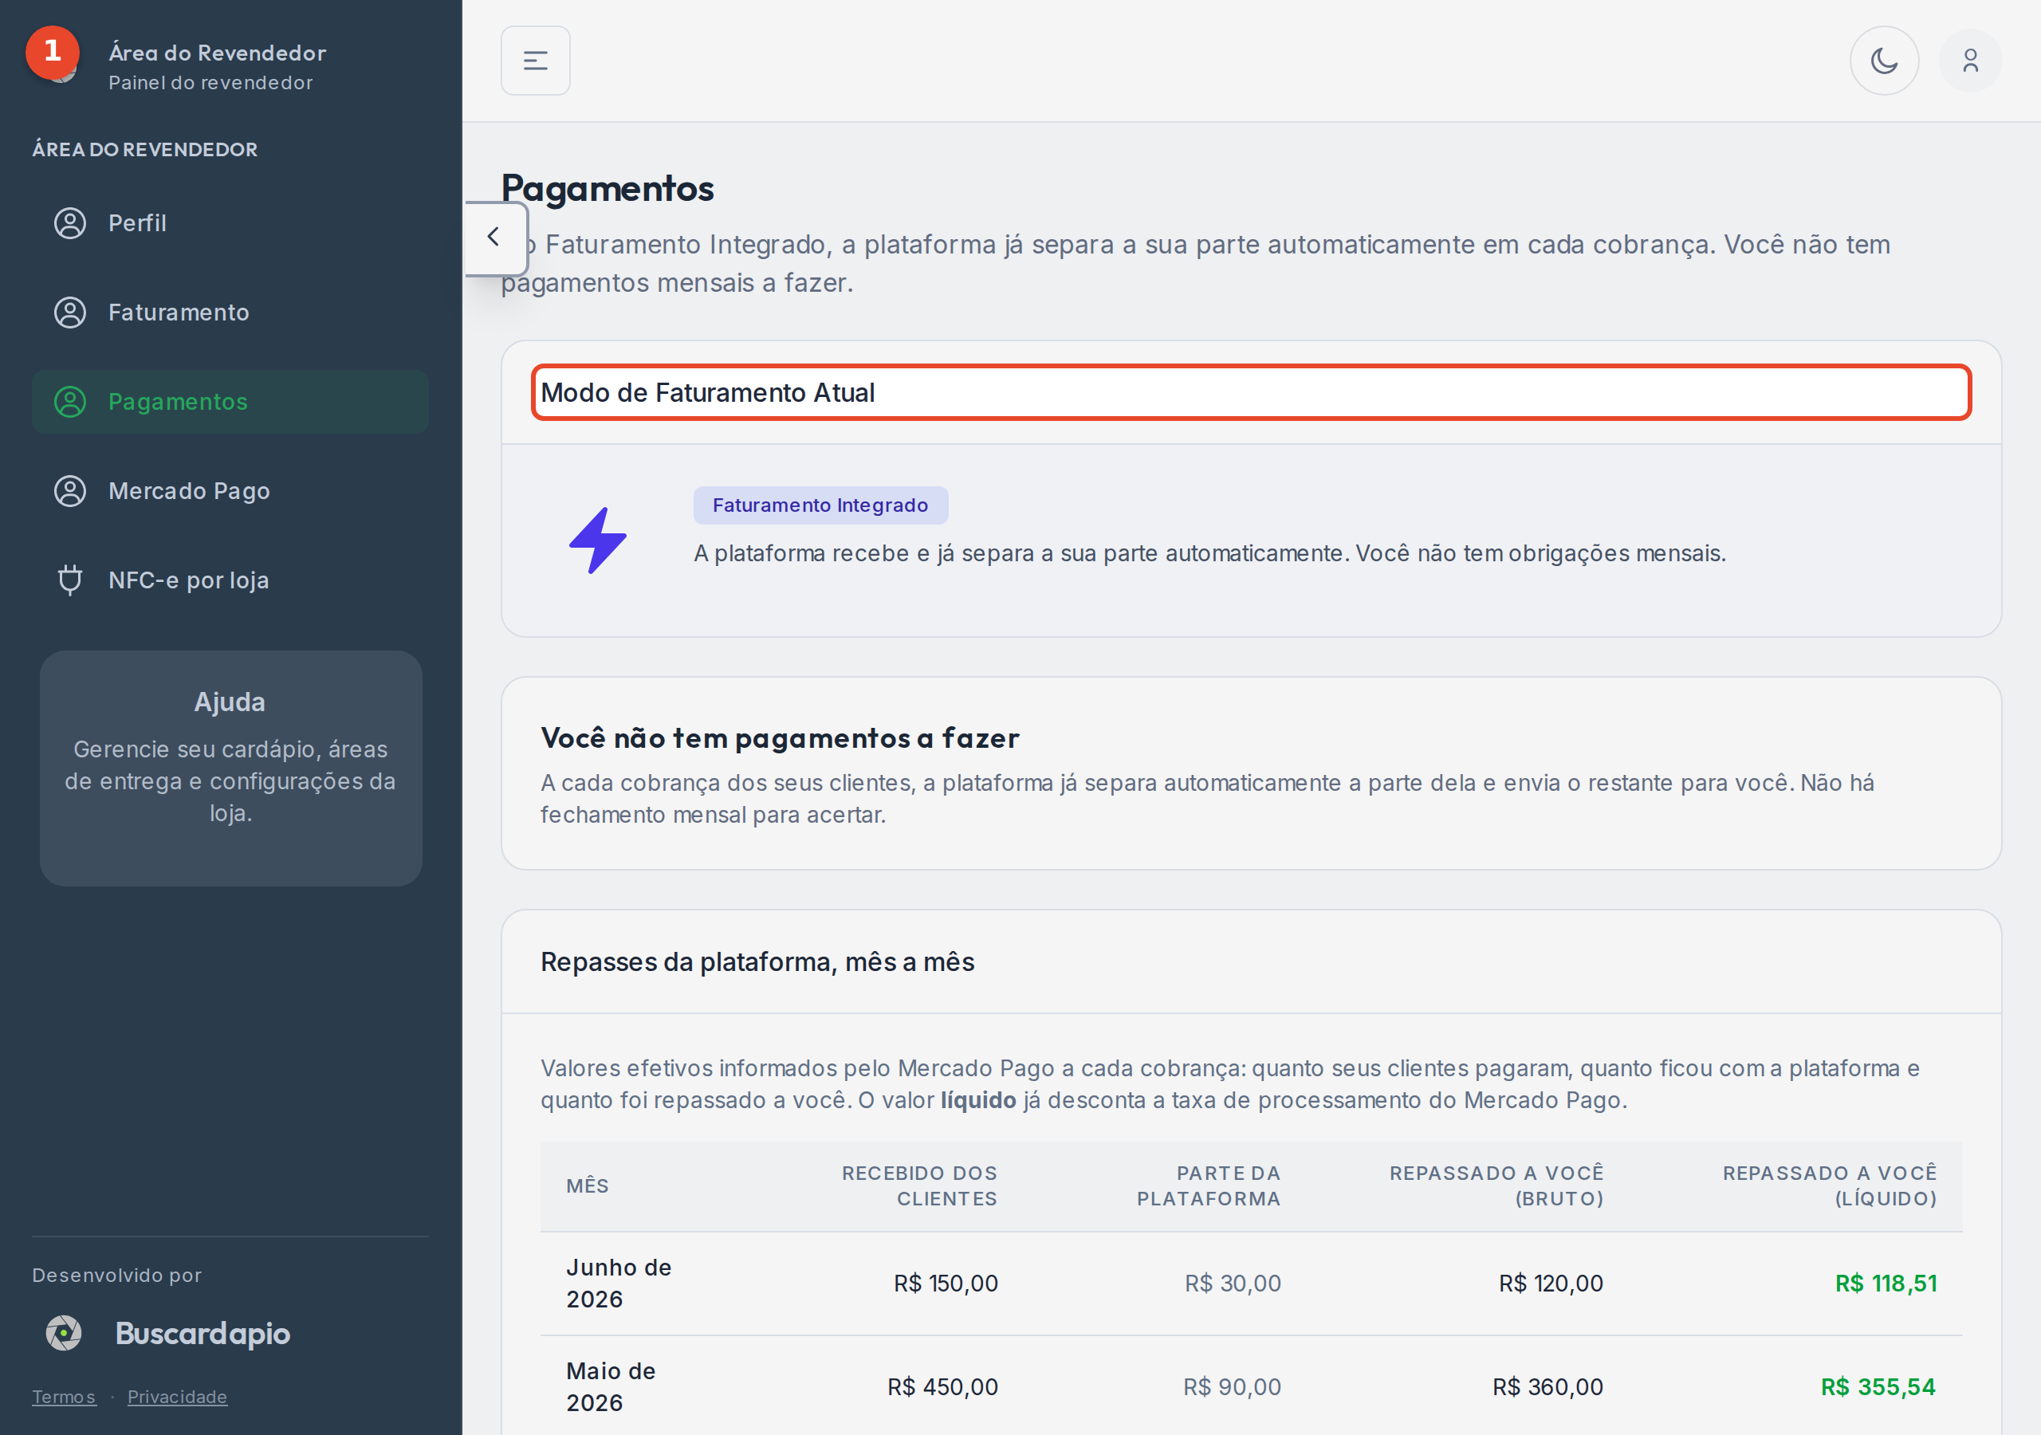The width and height of the screenshot is (2041, 1435).
Task: Click the Faturamento Integrado badge
Action: point(820,505)
